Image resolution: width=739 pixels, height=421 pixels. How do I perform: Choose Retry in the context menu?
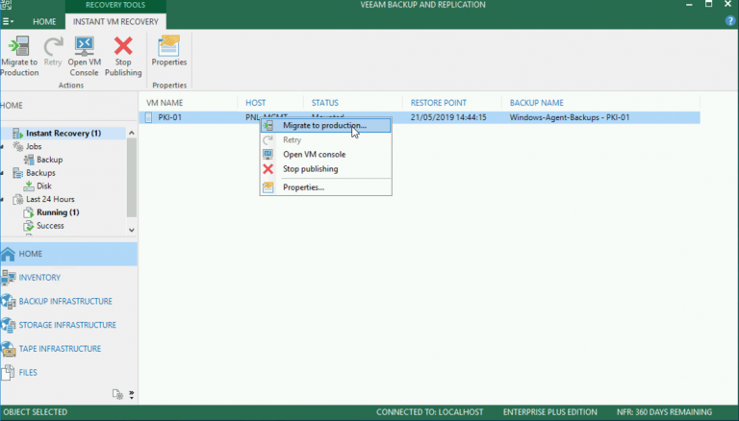click(x=325, y=140)
